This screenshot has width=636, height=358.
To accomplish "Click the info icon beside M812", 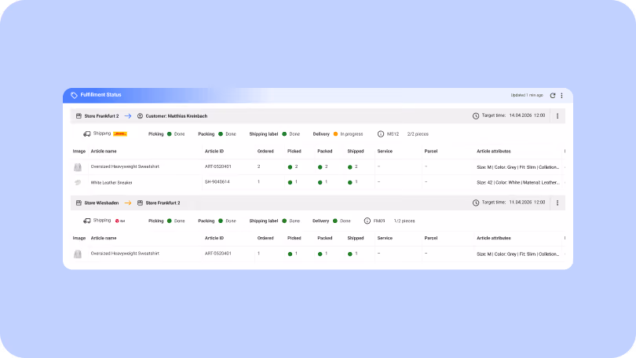I will click(381, 133).
